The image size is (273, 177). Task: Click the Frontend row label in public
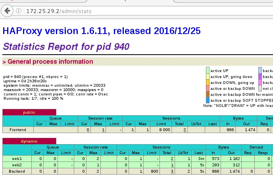18,130
